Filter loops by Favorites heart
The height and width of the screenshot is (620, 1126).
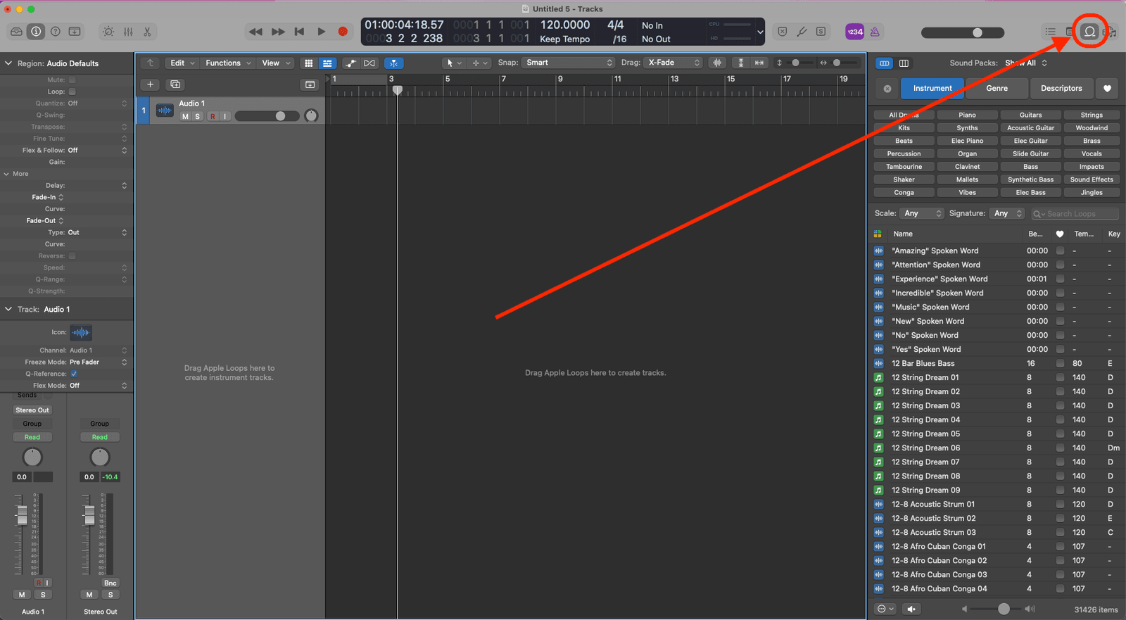pos(1107,89)
